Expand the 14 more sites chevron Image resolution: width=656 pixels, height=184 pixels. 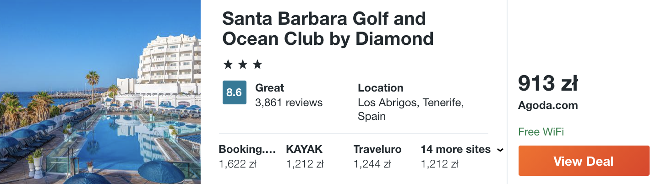tap(500, 150)
